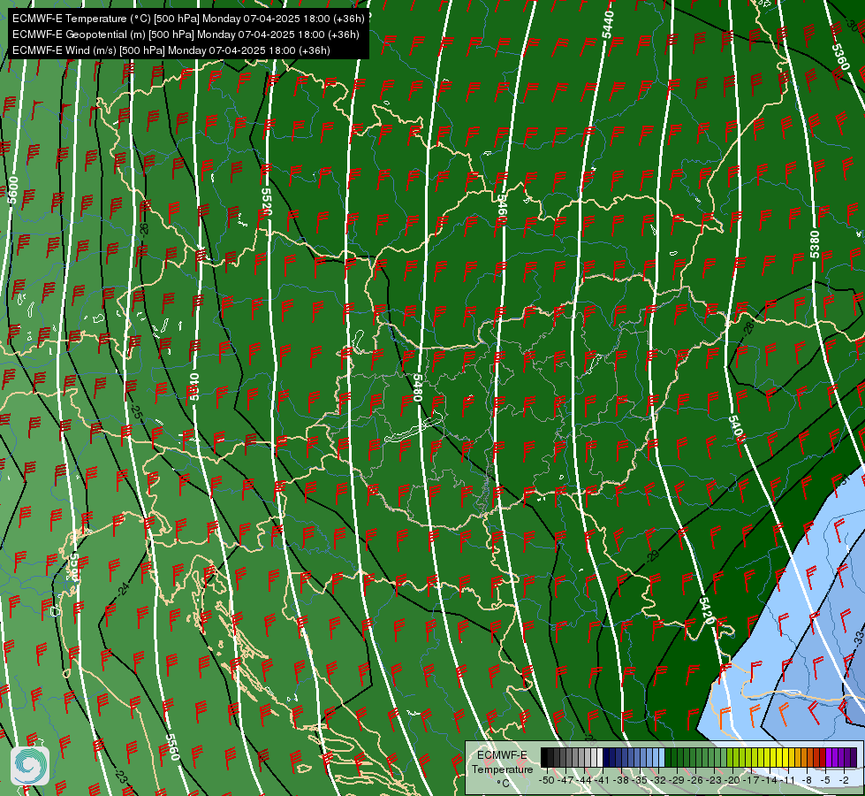Screen dimensions: 865x796
Task: Click the -26 isotherm label on the map
Action: pyautogui.click(x=144, y=228)
